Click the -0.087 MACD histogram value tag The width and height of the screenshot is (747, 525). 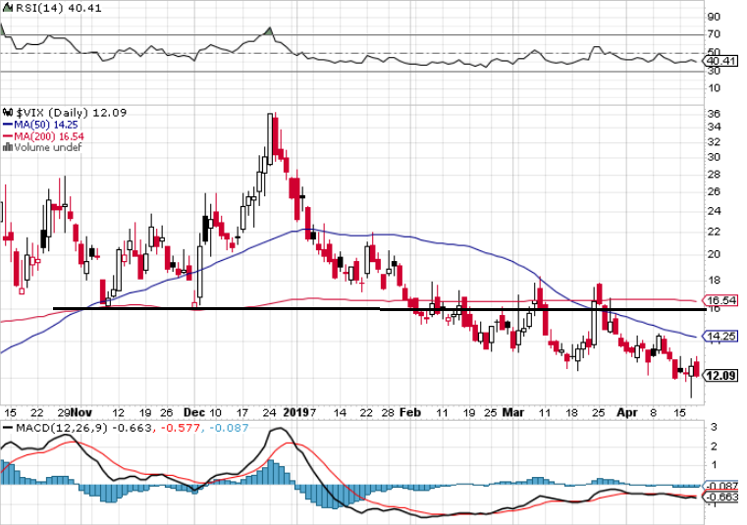(721, 485)
